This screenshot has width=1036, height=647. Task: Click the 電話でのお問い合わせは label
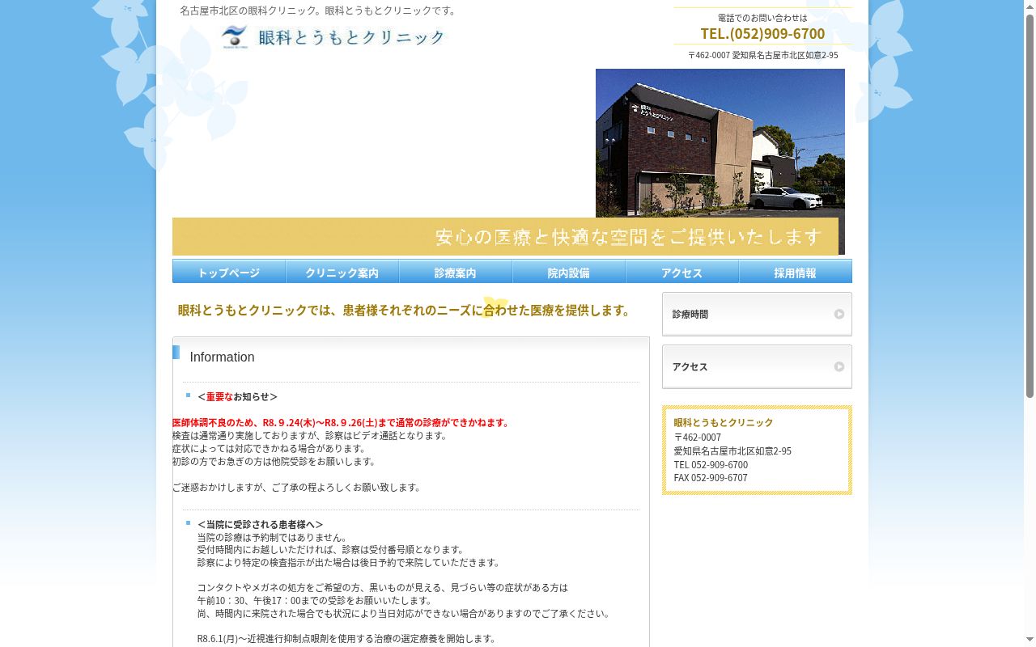[x=762, y=18]
